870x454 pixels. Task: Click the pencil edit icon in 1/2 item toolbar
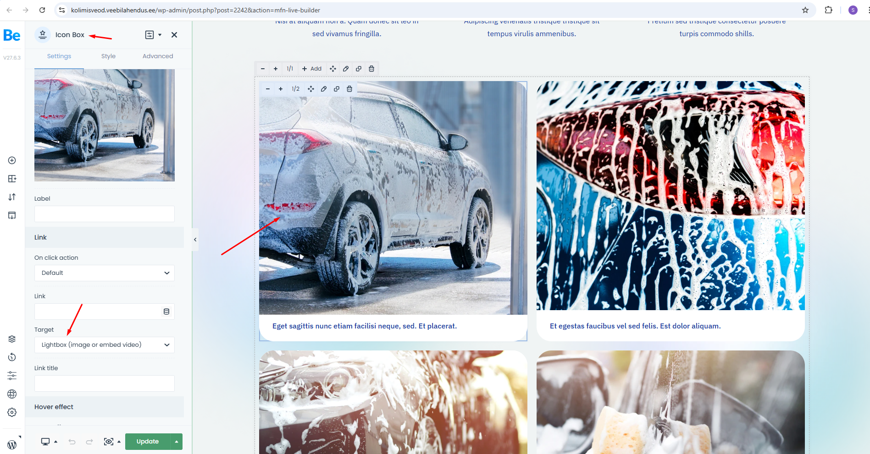(x=324, y=89)
